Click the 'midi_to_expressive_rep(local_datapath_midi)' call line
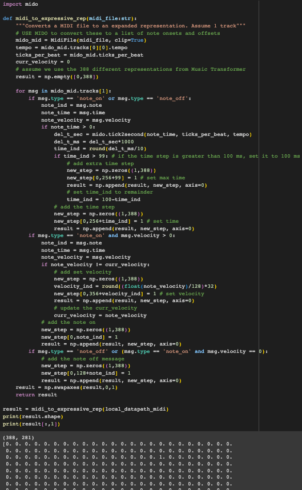 coord(86,409)
